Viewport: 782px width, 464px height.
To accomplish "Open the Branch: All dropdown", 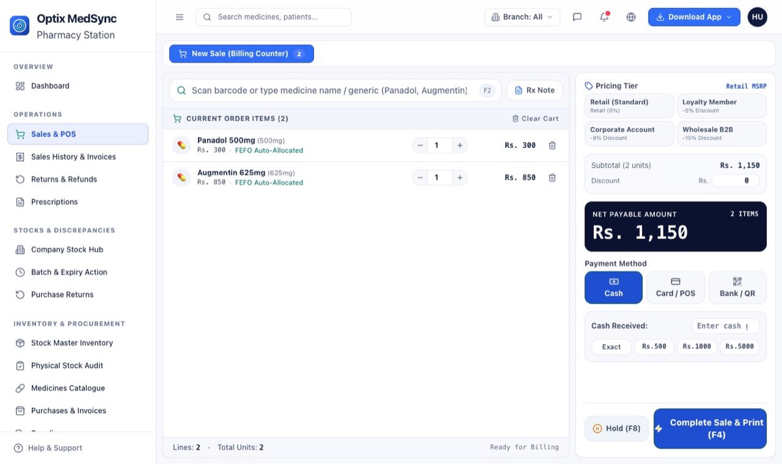I will click(x=522, y=17).
